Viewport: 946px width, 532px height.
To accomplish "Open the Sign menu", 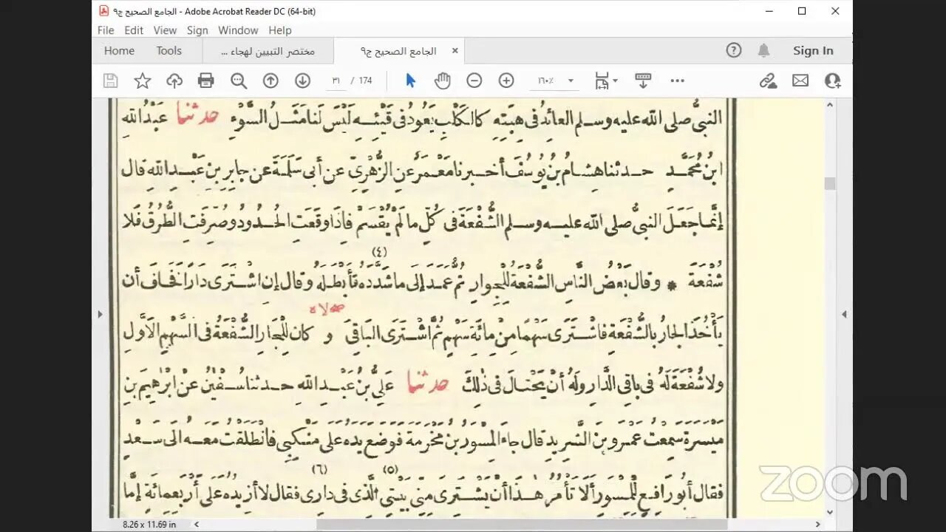I will pyautogui.click(x=197, y=30).
